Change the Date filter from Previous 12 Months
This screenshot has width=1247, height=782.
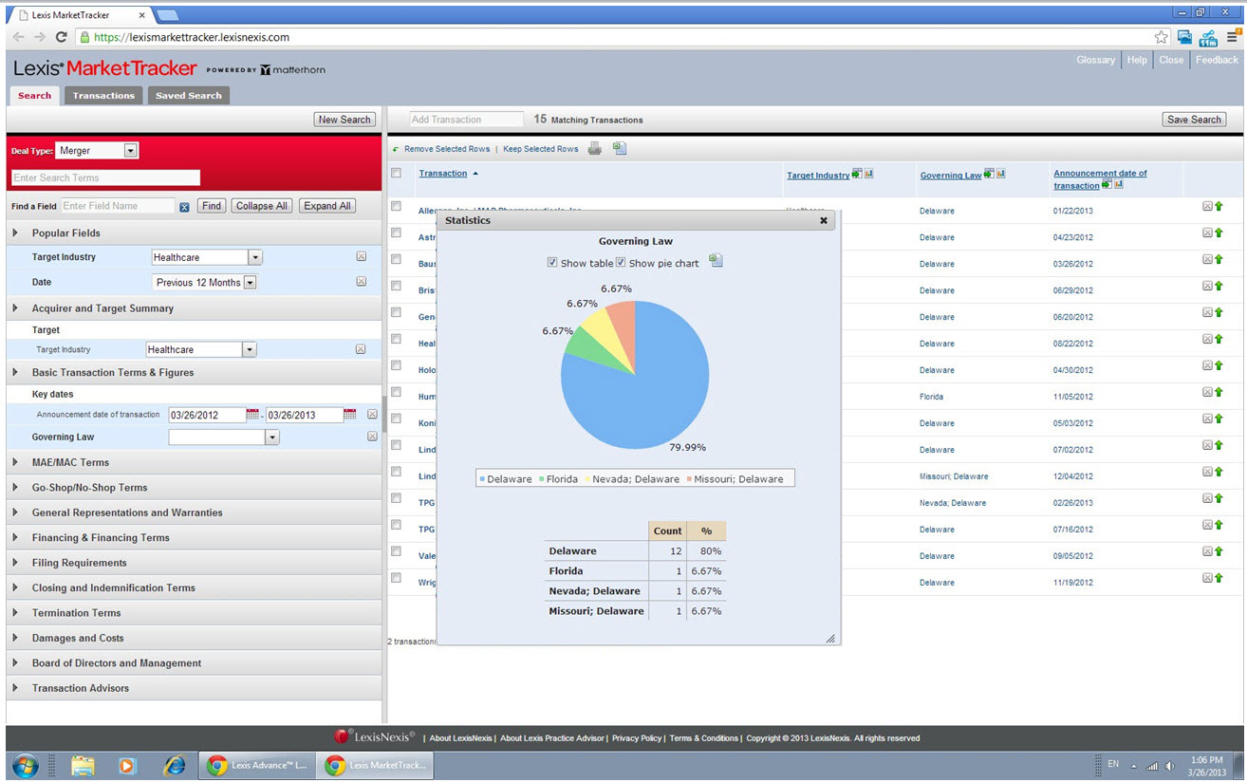[249, 280]
